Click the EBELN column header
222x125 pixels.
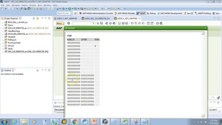click(74, 40)
